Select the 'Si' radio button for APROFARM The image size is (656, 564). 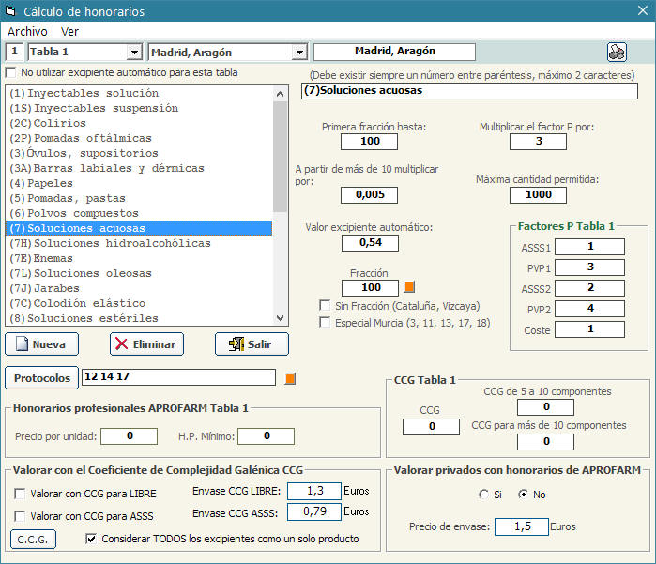(483, 495)
